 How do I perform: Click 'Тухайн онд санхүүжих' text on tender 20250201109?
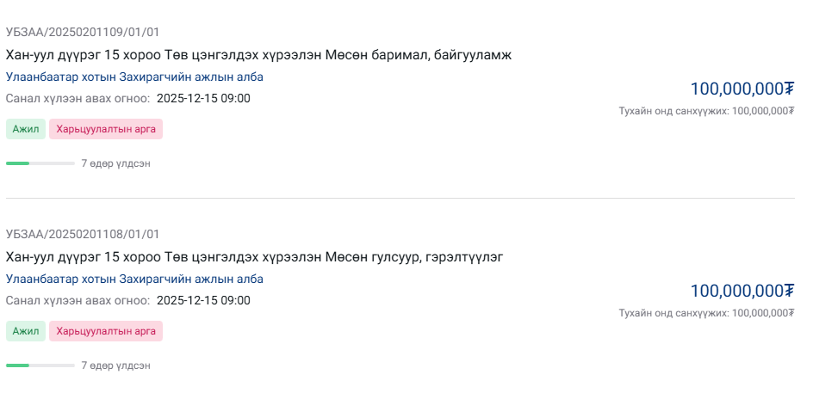coord(706,111)
